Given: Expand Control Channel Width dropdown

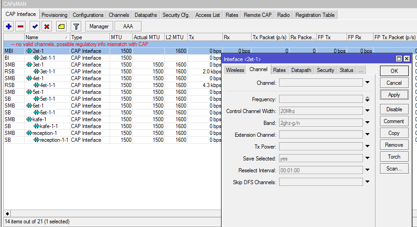Looking at the screenshot, I should tap(367, 111).
